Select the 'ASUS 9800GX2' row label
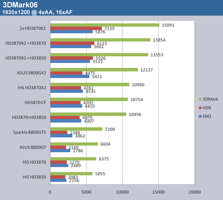Screen dimensions: 223x200 (31, 73)
